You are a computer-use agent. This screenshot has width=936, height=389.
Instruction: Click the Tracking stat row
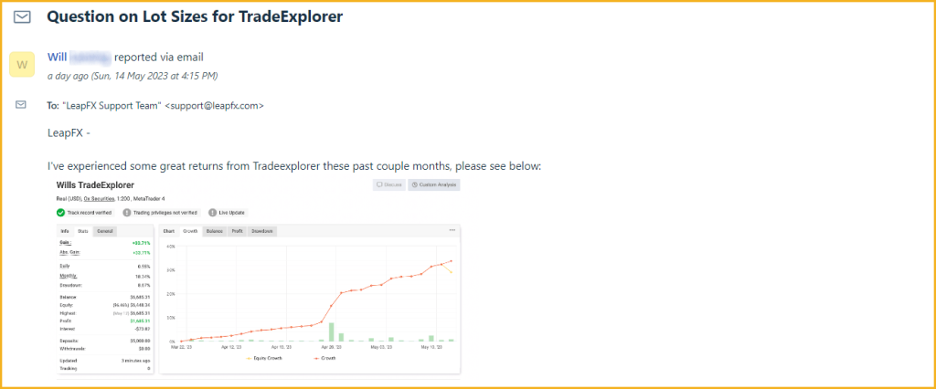104,369
